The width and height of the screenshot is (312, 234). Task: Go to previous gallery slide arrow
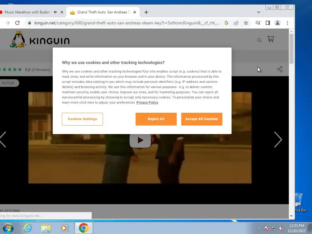(3, 140)
